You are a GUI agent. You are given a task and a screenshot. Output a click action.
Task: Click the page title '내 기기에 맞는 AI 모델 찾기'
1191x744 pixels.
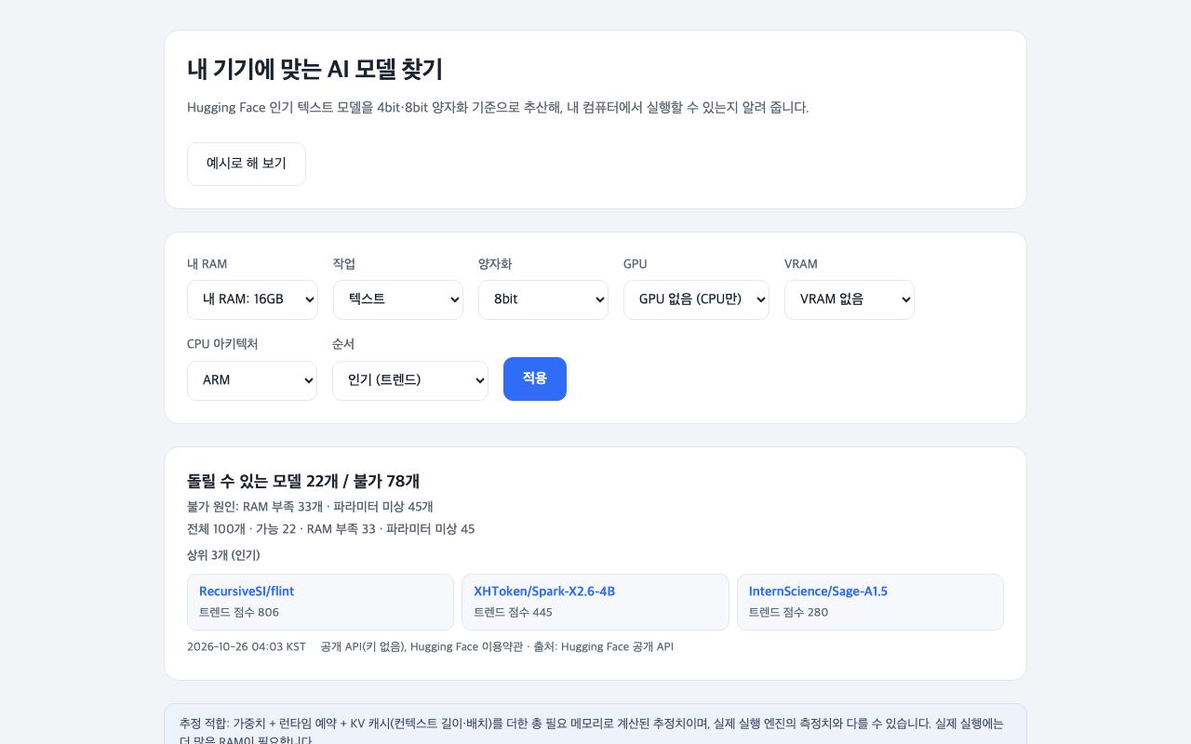(x=314, y=70)
